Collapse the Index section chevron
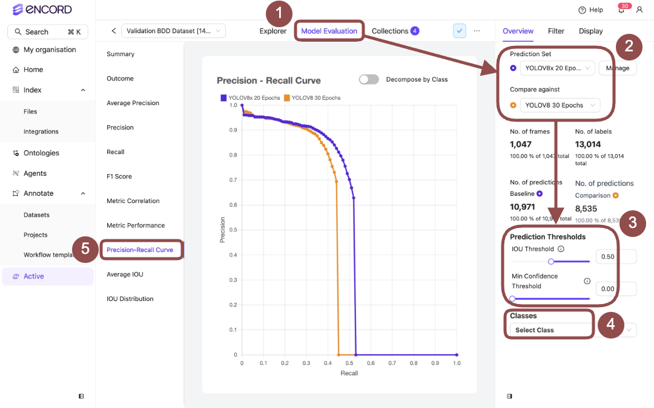The height and width of the screenshot is (408, 654). click(x=83, y=90)
